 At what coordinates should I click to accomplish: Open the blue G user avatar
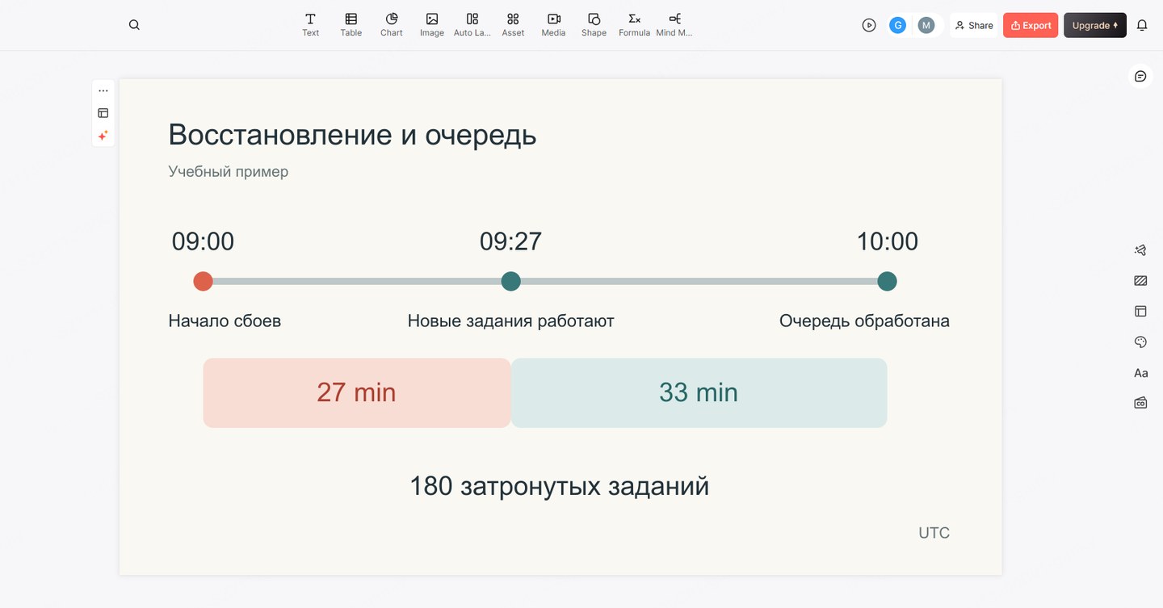[897, 25]
